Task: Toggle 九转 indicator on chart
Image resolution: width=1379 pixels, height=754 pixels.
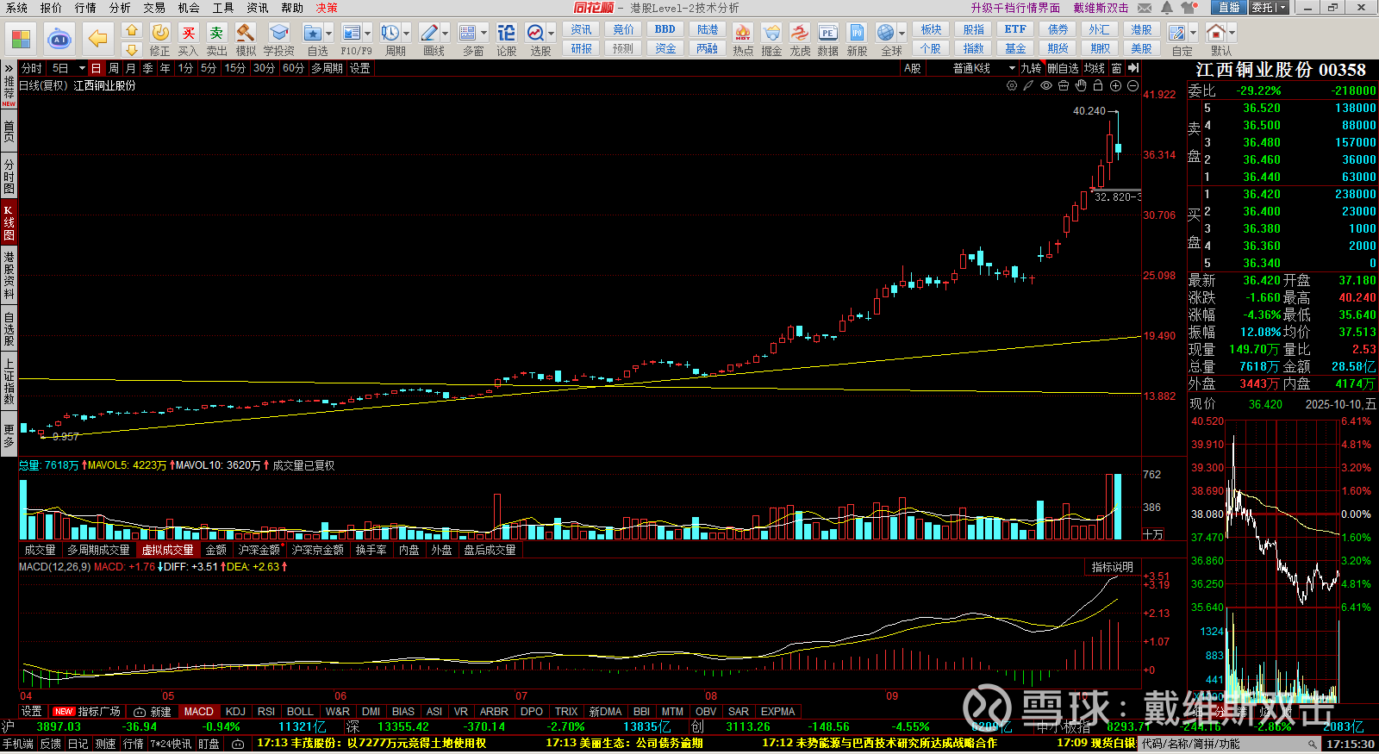Action: (x=1031, y=68)
